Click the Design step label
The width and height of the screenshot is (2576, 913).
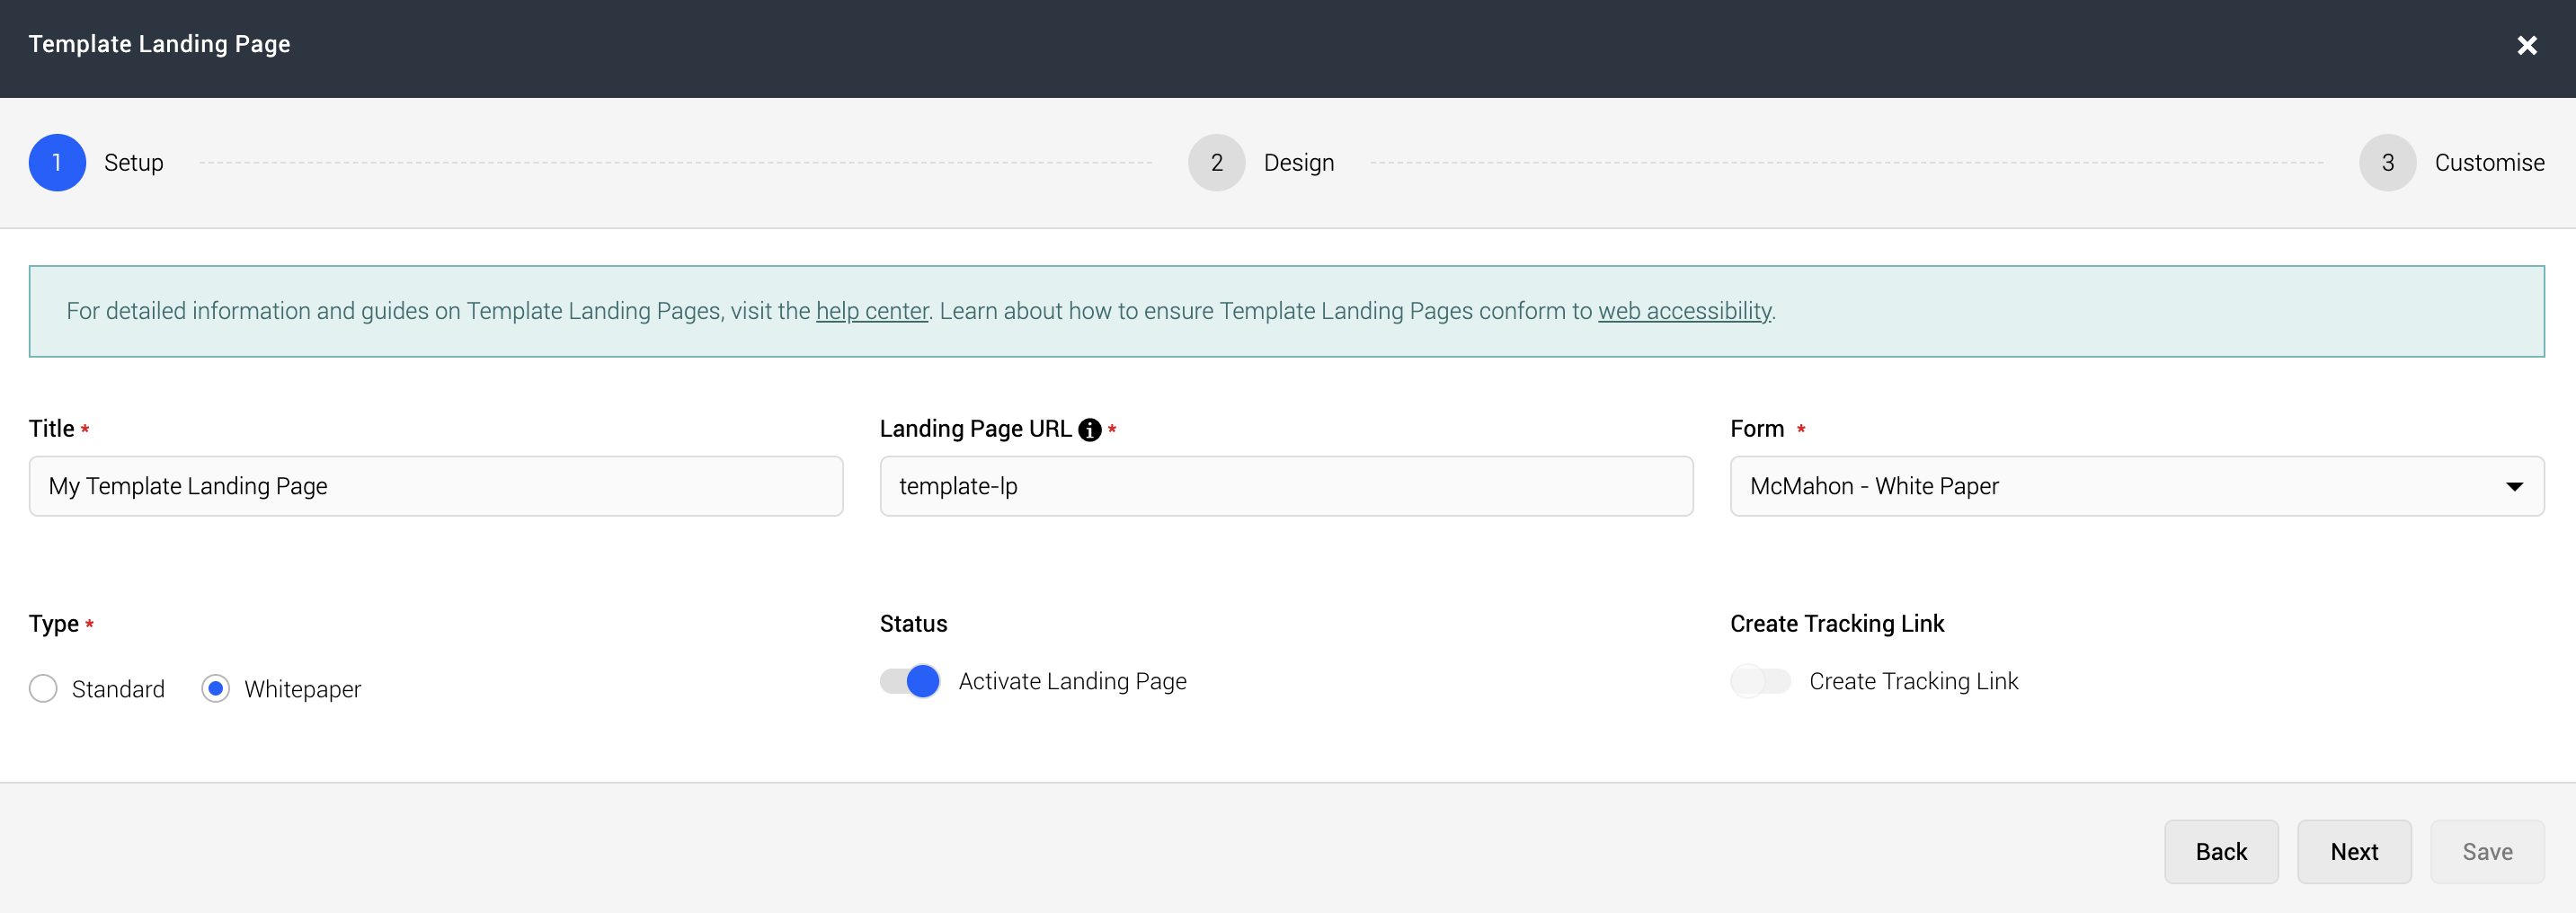[1298, 163]
